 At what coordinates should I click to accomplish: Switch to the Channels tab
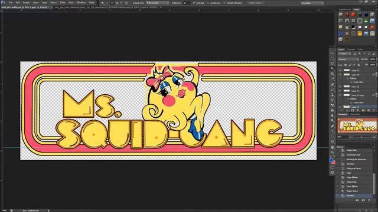point(350,49)
